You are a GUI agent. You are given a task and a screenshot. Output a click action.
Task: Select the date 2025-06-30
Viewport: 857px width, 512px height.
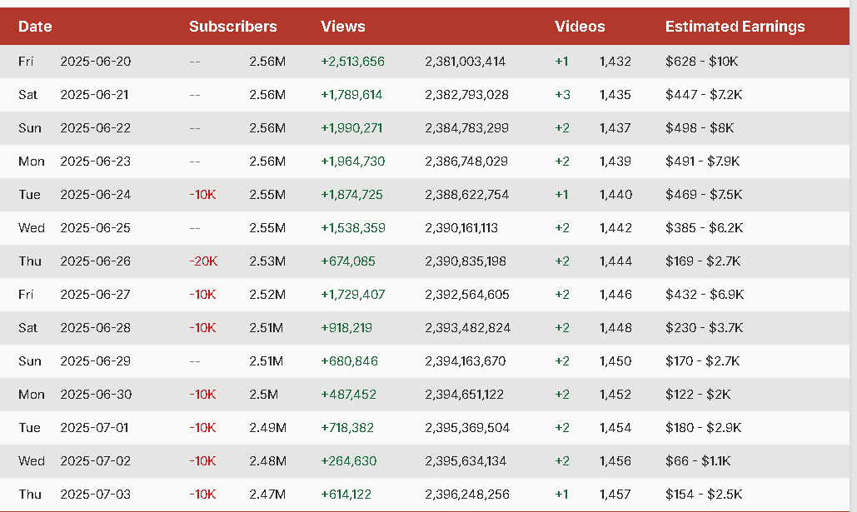click(96, 395)
